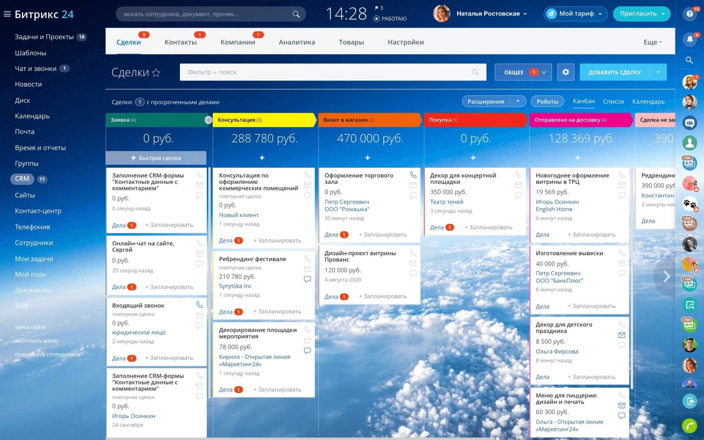Click the Роботы button
Screen dimensions: 704x440
pyautogui.click(x=547, y=102)
